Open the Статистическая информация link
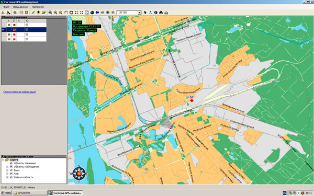 tap(20, 92)
